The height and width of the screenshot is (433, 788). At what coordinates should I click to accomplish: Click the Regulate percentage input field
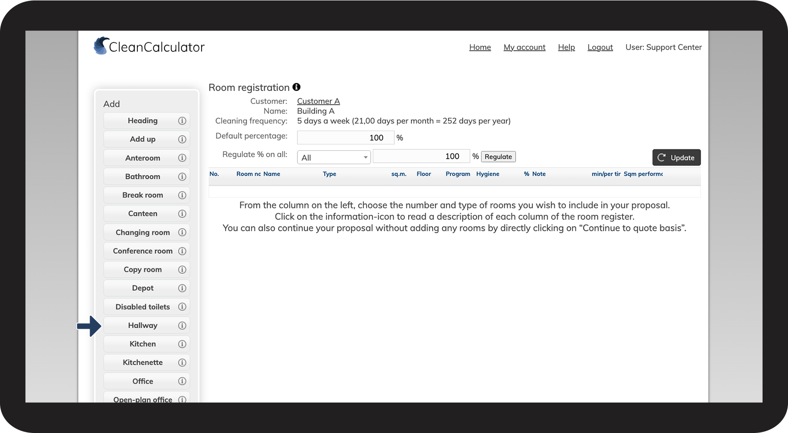[421, 156]
